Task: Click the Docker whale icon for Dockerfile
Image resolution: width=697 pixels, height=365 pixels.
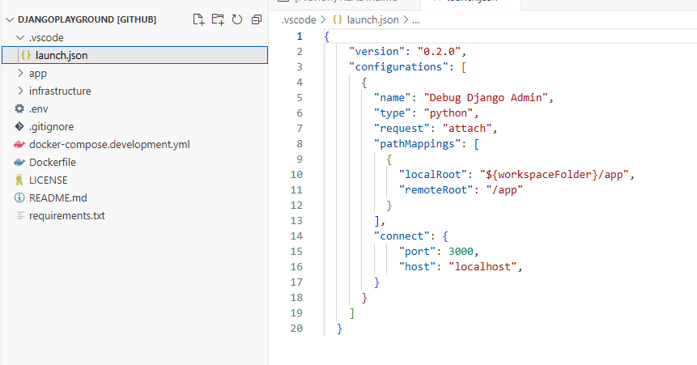Action: click(19, 162)
